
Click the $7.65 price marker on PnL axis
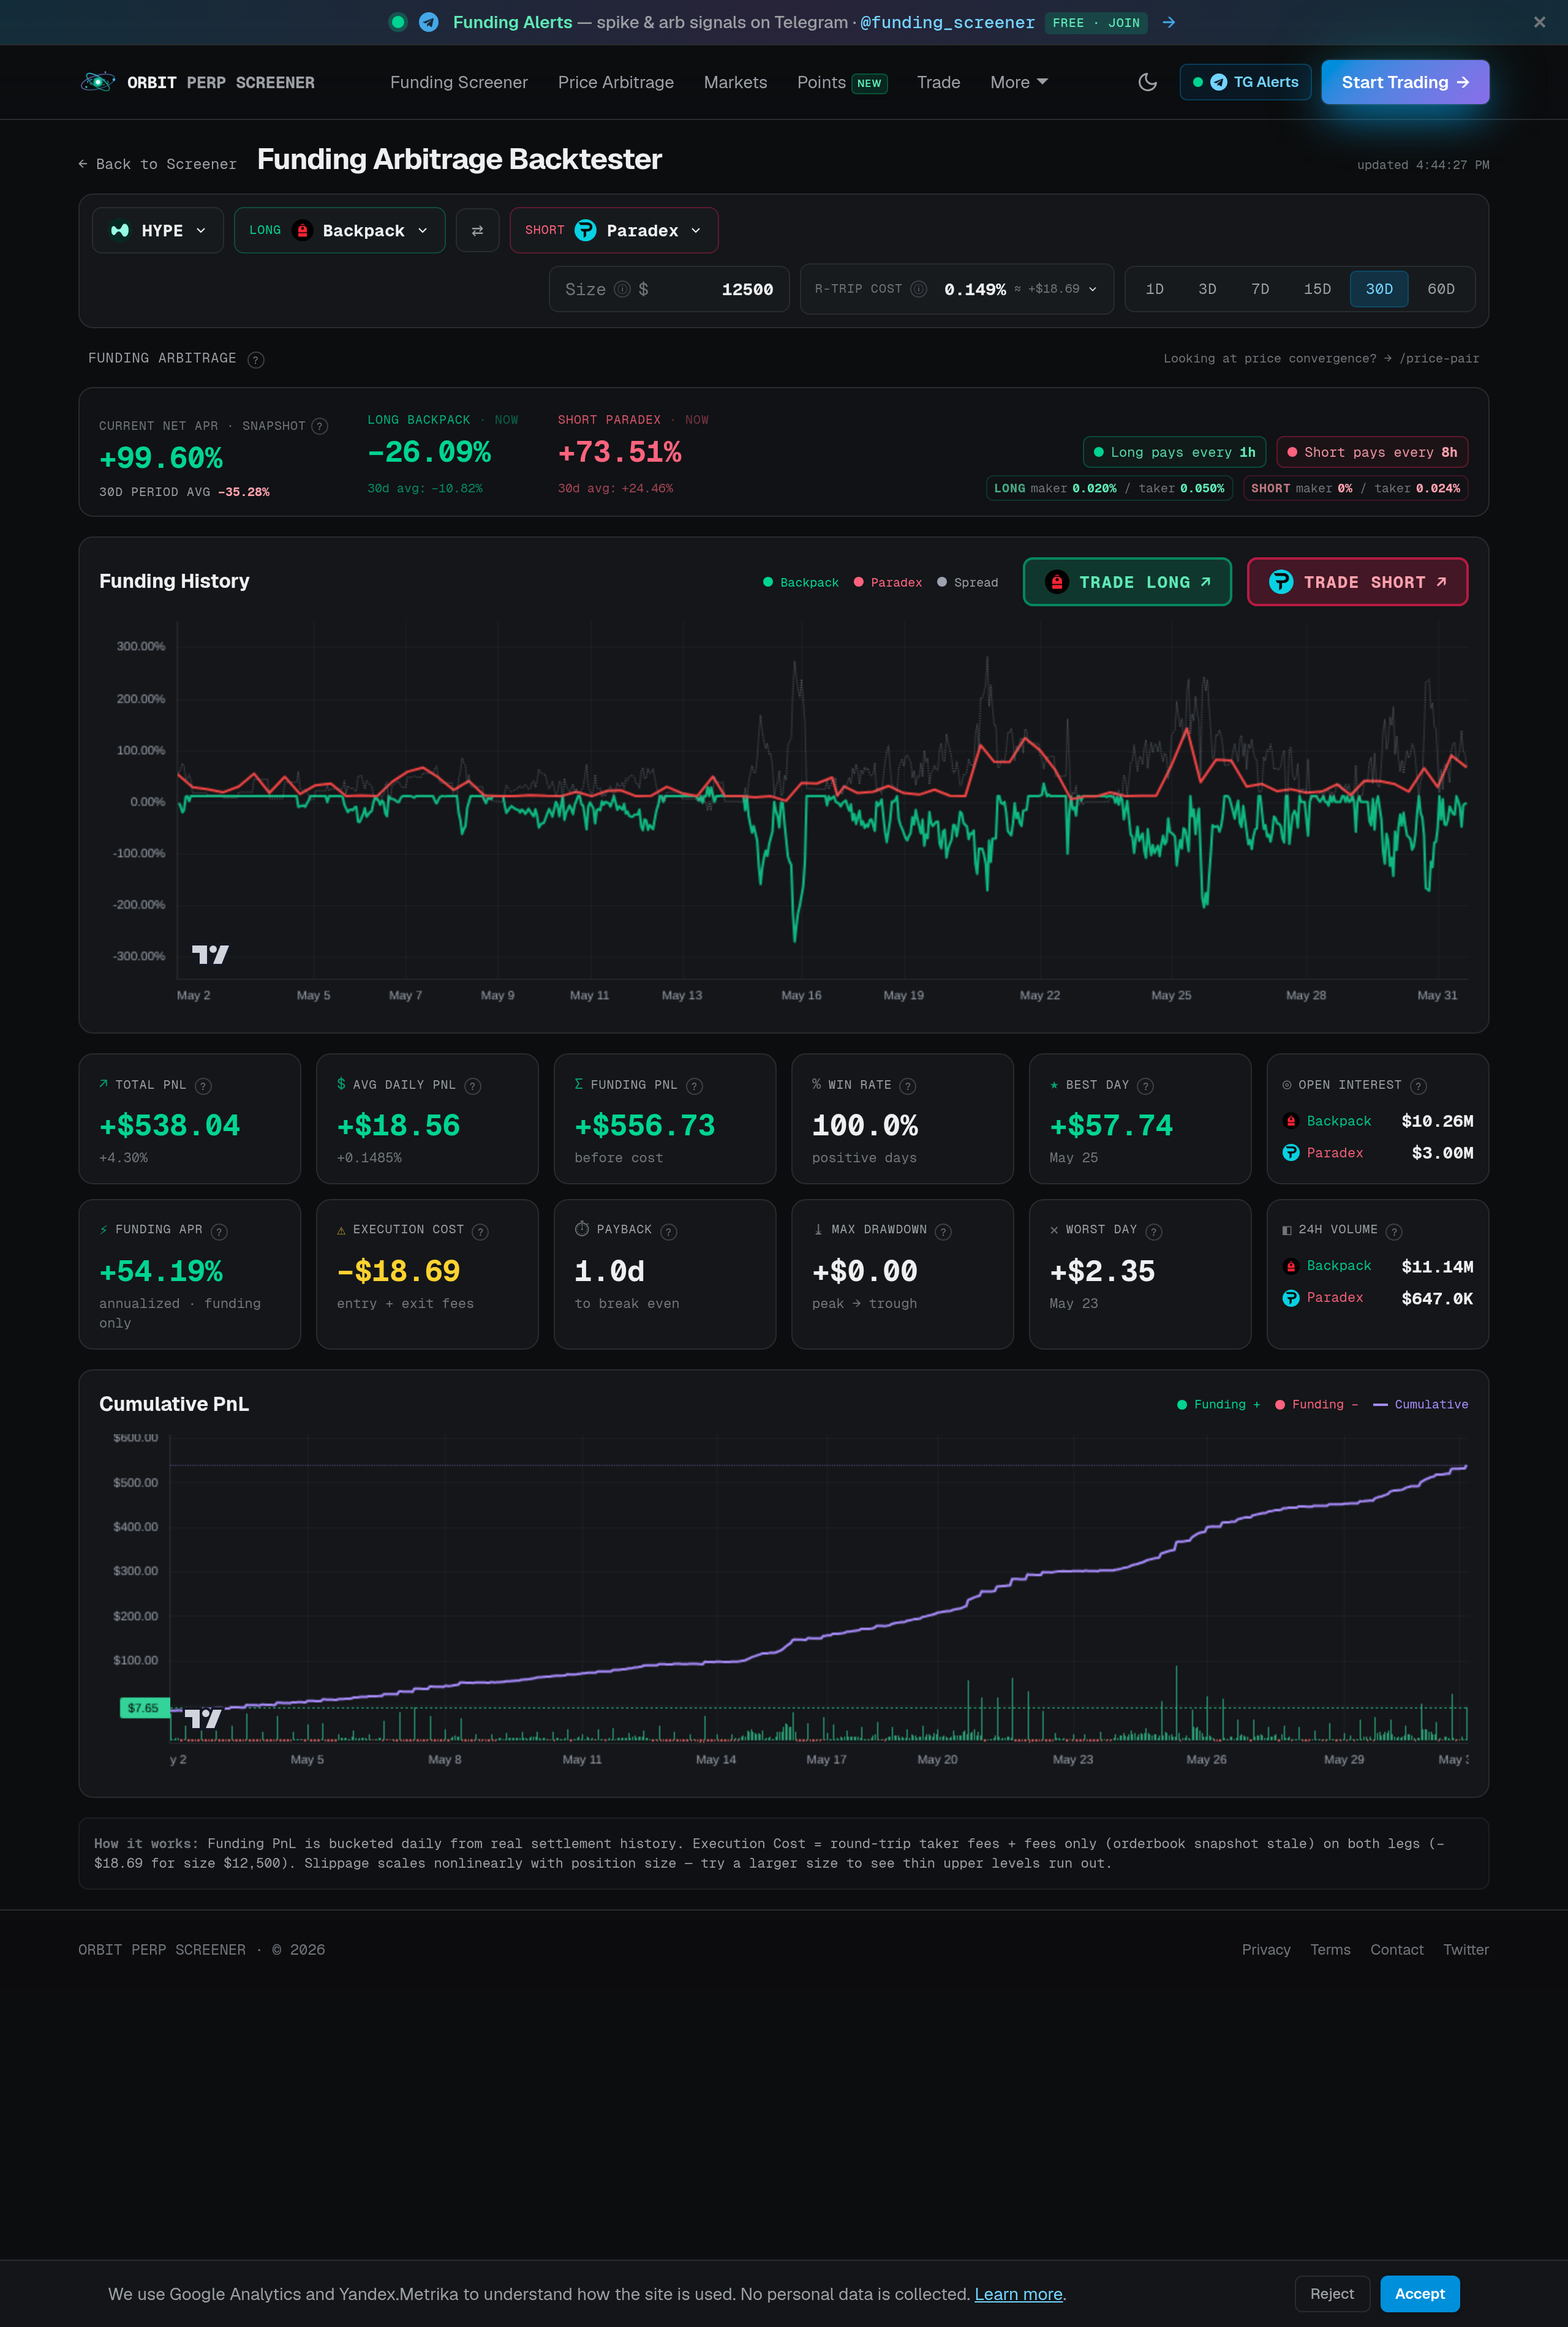[x=144, y=1707]
